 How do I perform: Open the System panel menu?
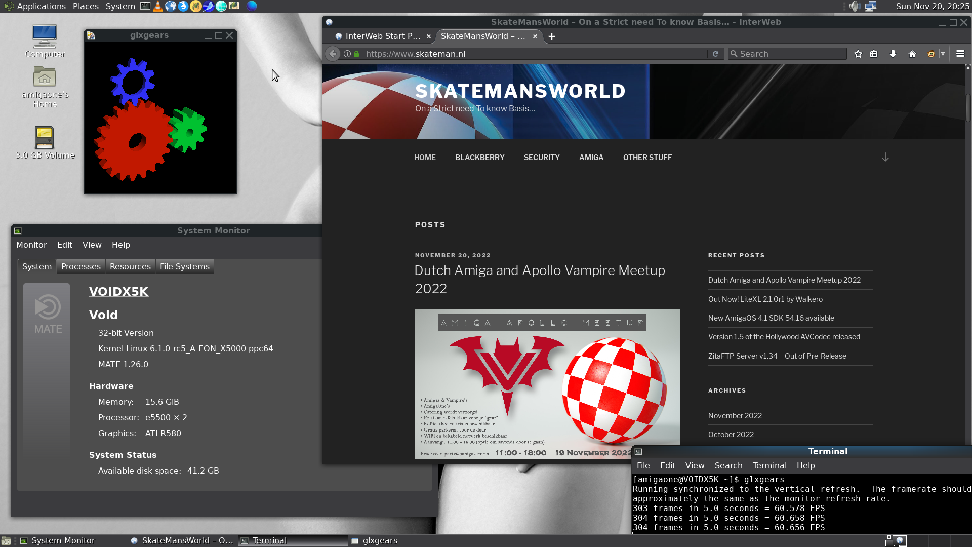coord(120,6)
